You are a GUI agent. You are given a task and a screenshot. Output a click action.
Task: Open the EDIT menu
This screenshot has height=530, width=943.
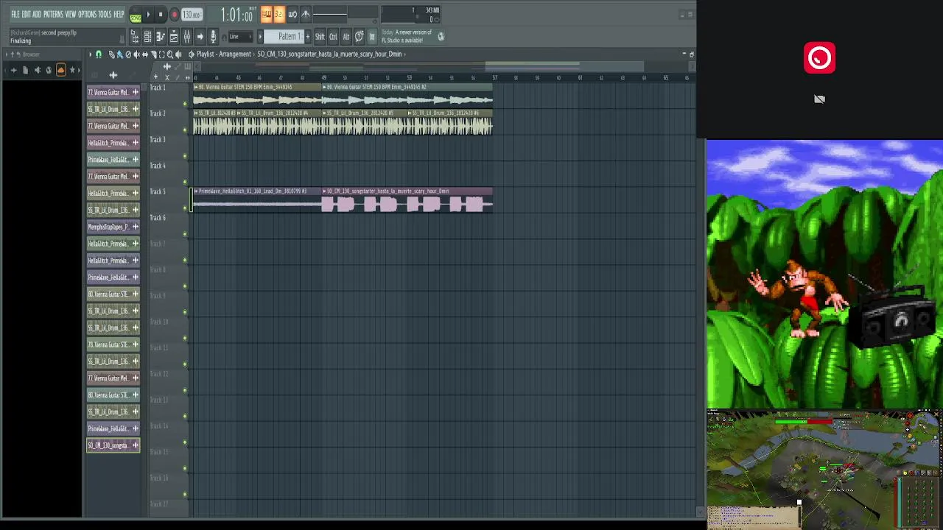point(26,14)
